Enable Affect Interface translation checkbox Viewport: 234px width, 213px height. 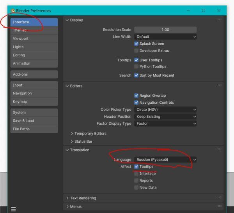pyautogui.click(x=136, y=174)
